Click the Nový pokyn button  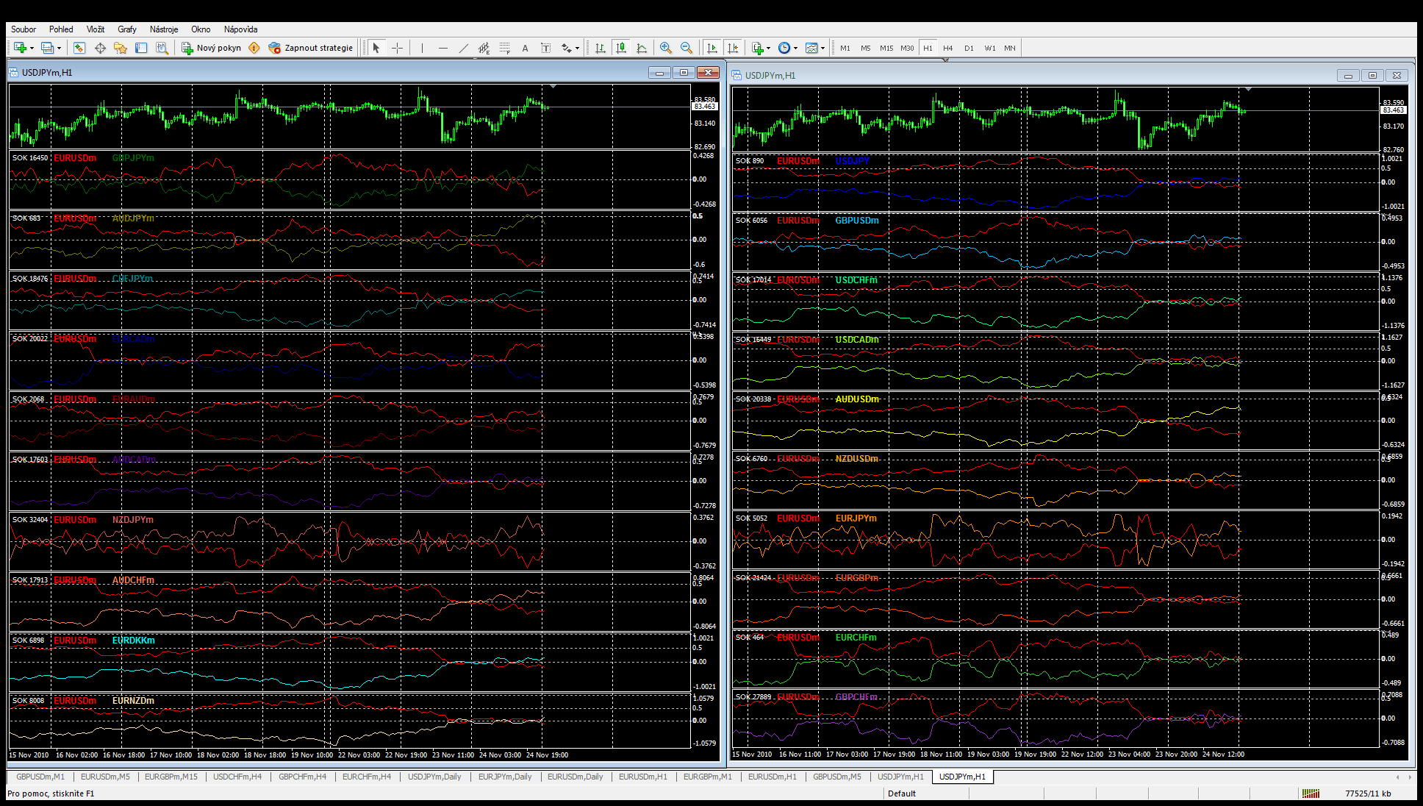(x=212, y=48)
